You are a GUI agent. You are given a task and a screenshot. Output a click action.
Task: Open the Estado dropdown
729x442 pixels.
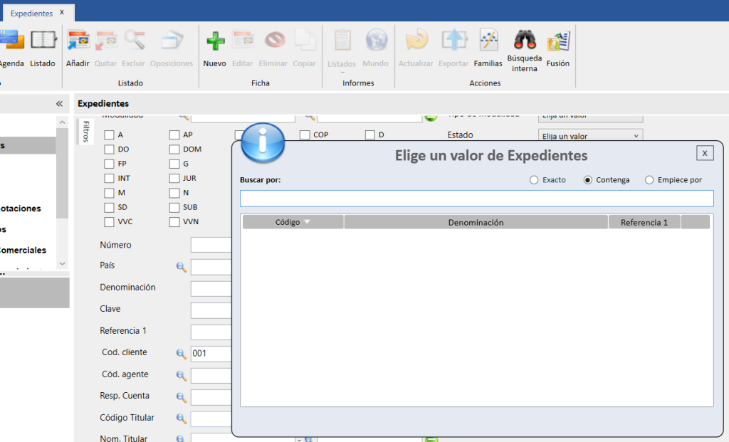[590, 136]
